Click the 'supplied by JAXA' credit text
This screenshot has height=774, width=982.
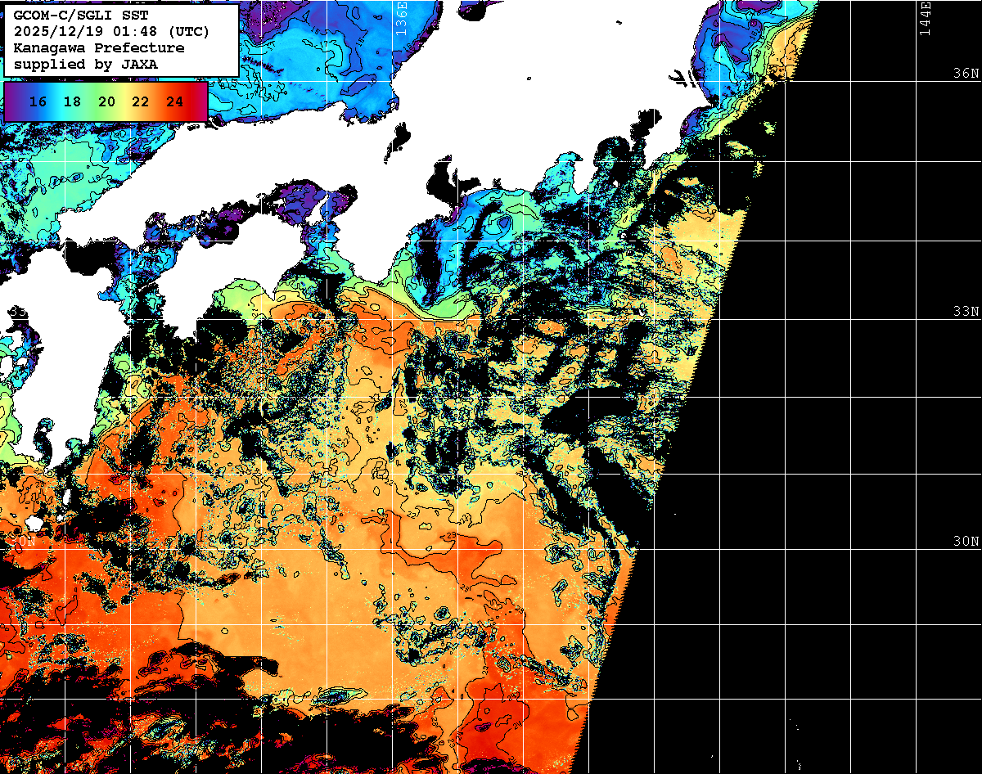(85, 63)
